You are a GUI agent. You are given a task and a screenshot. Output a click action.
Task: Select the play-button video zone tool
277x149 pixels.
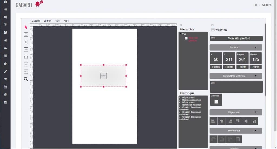click(x=26, y=42)
